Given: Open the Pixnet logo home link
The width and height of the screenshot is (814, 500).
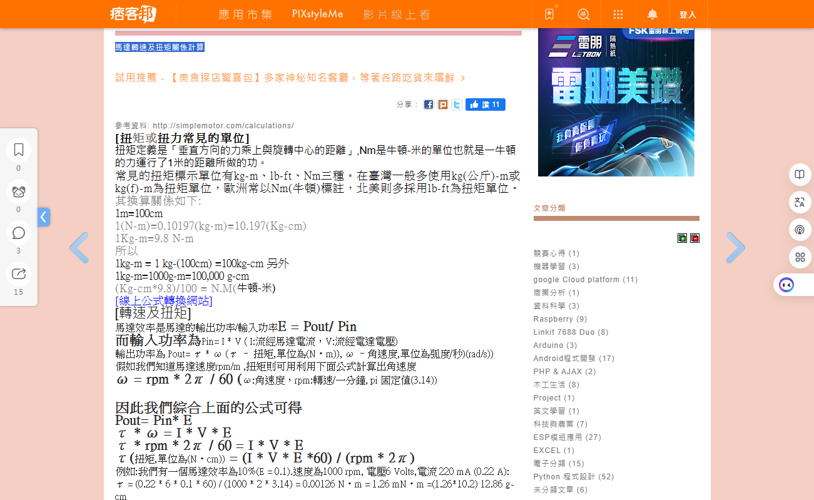Looking at the screenshot, I should 132,14.
